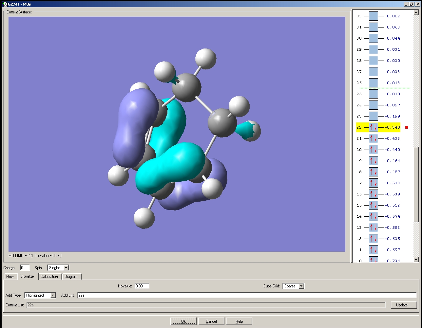Switch to the New tab
Viewport: 422px width, 328px height.
(10, 277)
